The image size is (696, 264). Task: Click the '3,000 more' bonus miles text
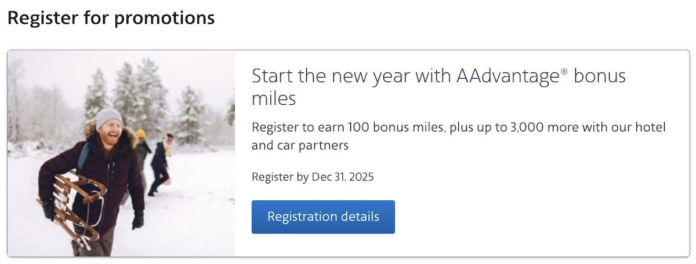539,127
